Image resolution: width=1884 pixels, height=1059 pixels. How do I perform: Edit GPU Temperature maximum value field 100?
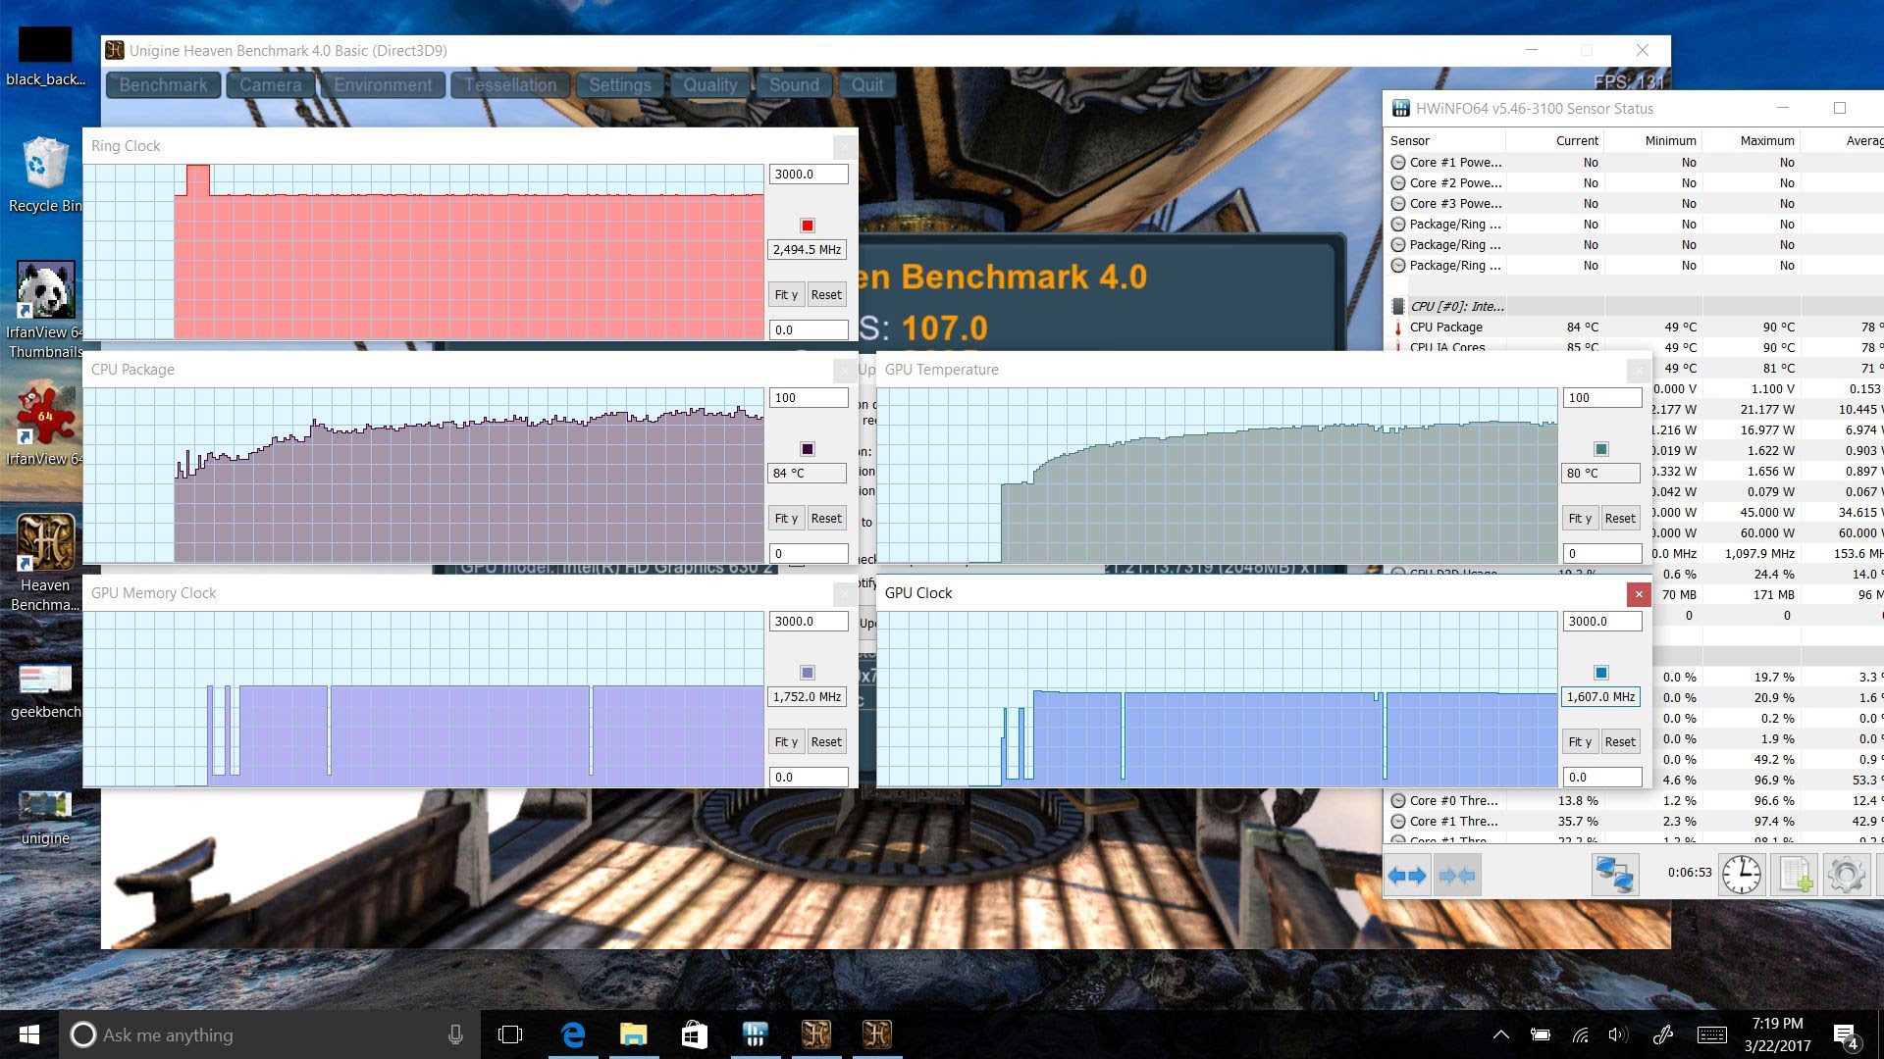(x=1601, y=397)
